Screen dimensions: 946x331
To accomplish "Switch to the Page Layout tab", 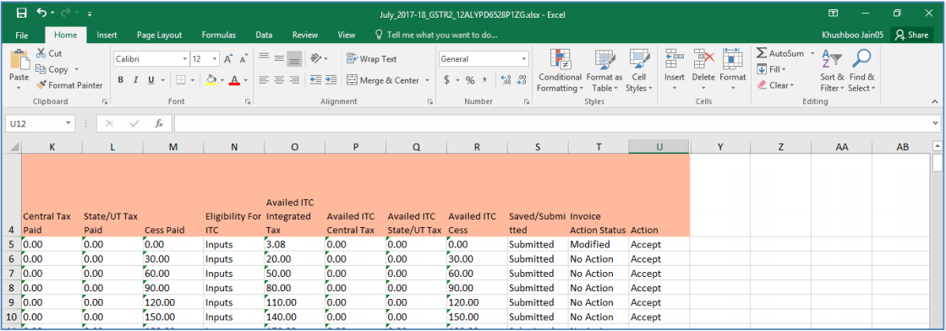I will [159, 35].
